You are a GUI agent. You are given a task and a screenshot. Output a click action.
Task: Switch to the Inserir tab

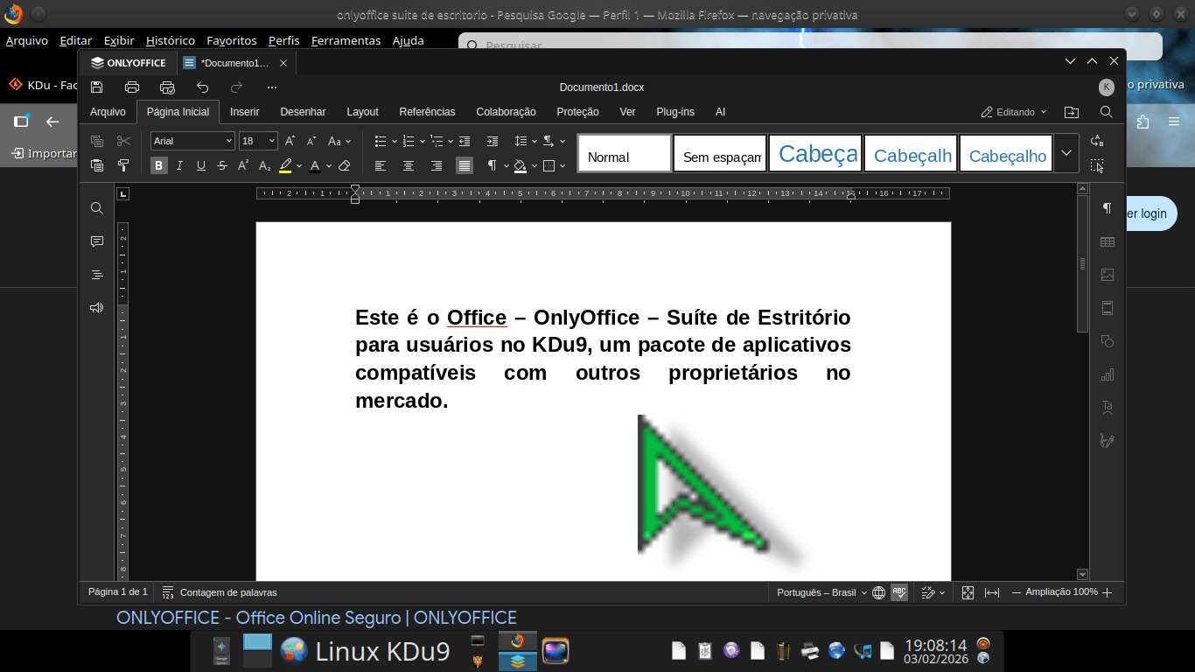pyautogui.click(x=244, y=112)
